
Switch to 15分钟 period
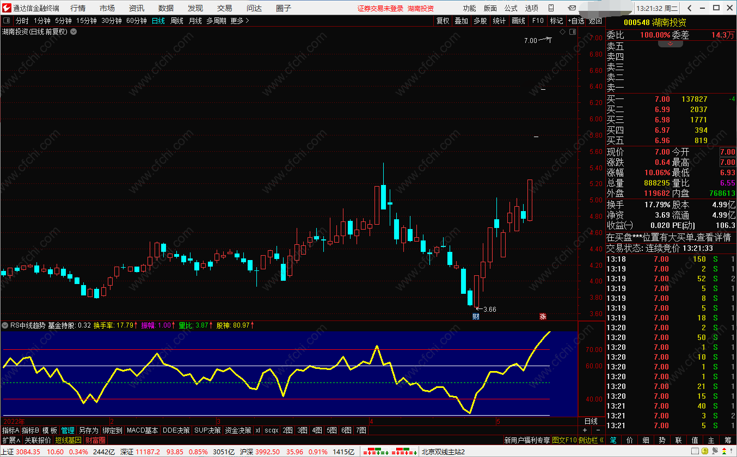click(86, 21)
